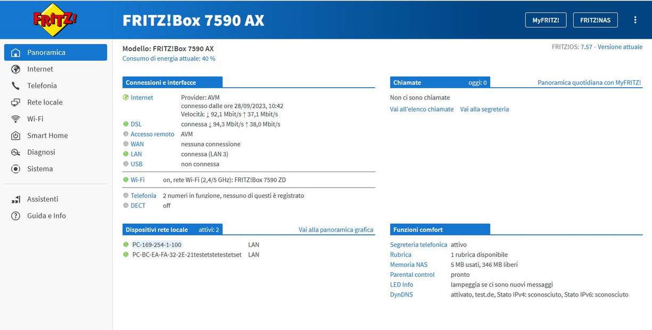Click 'lampeggia se ci sono nuovi messaggi' text

click(502, 285)
